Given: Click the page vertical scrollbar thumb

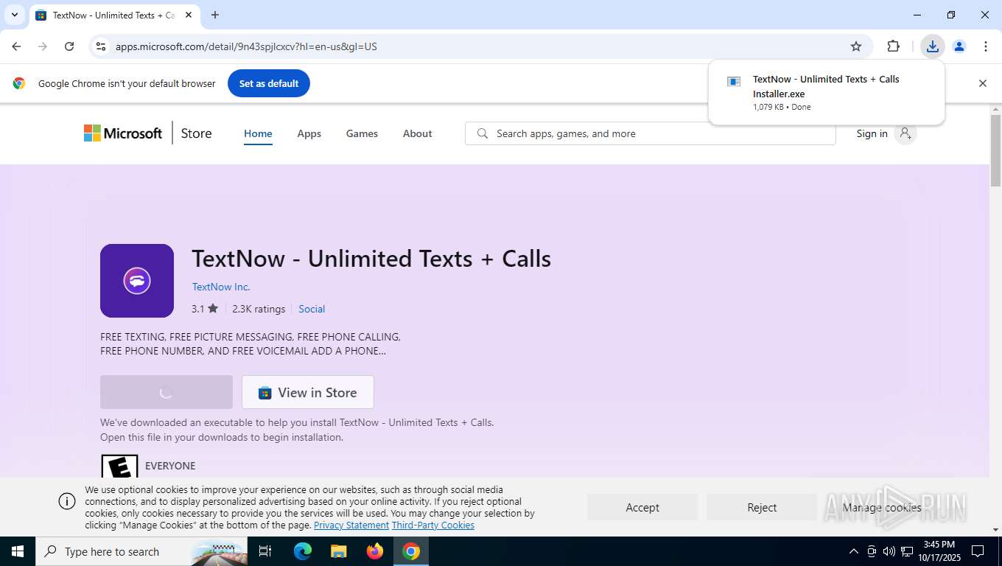Looking at the screenshot, I should point(995,150).
